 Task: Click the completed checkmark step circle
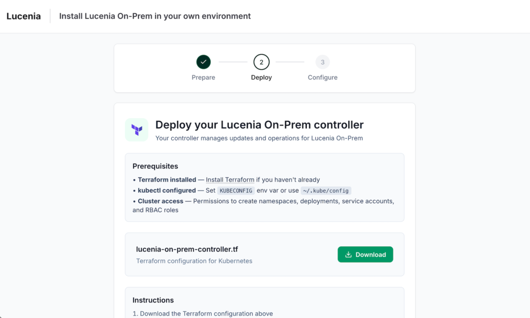tap(203, 62)
